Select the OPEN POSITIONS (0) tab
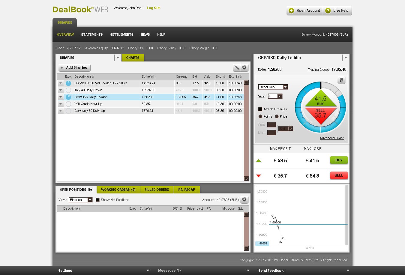This screenshot has height=275, width=405. 76,190
